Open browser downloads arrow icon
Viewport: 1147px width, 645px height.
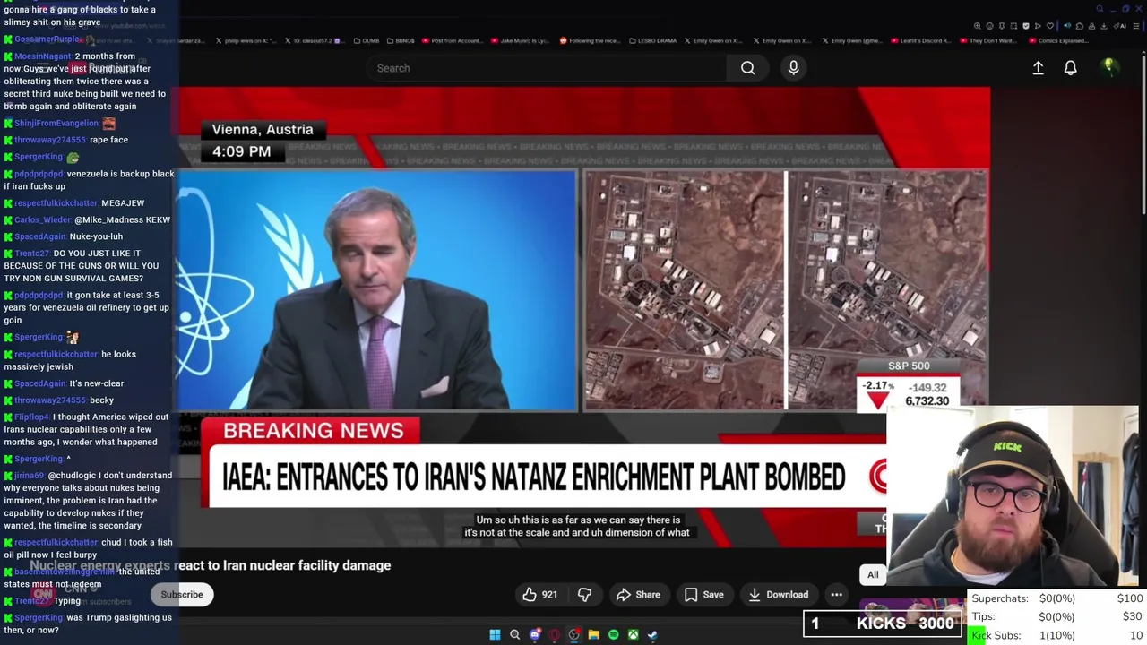tap(1104, 26)
